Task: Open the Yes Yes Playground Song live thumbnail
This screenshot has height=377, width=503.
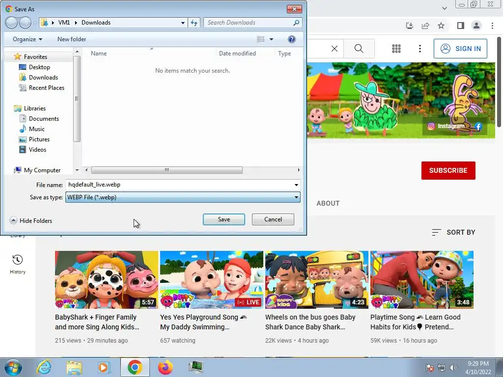Action: pos(212,280)
